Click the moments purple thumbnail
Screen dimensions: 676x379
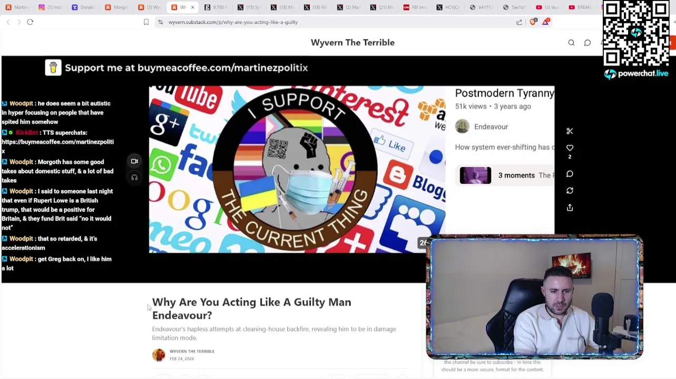tap(475, 175)
